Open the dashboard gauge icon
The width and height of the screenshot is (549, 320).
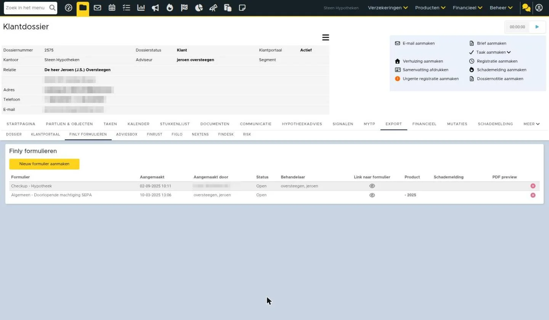[69, 8]
